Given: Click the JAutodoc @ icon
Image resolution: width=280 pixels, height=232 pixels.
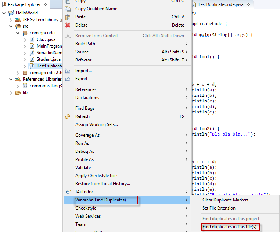Looking at the screenshot, I should [68, 192].
